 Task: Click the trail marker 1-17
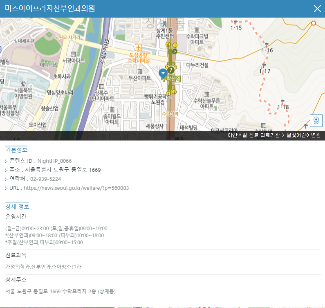click(264, 65)
